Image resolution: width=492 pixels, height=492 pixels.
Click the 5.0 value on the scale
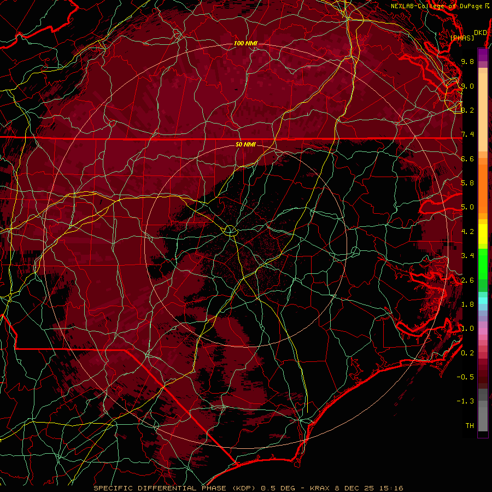click(467, 207)
